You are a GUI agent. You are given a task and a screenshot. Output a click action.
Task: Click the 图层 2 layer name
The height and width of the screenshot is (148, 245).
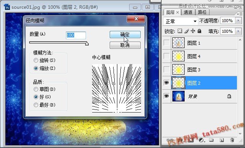[x=194, y=83]
